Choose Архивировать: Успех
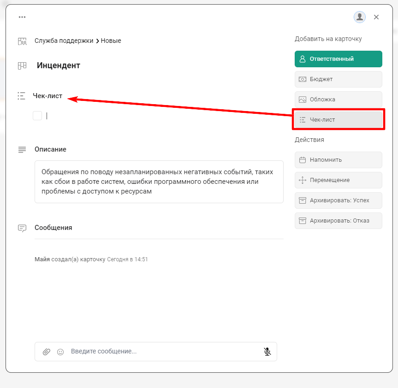Image resolution: width=398 pixels, height=388 pixels. [338, 200]
